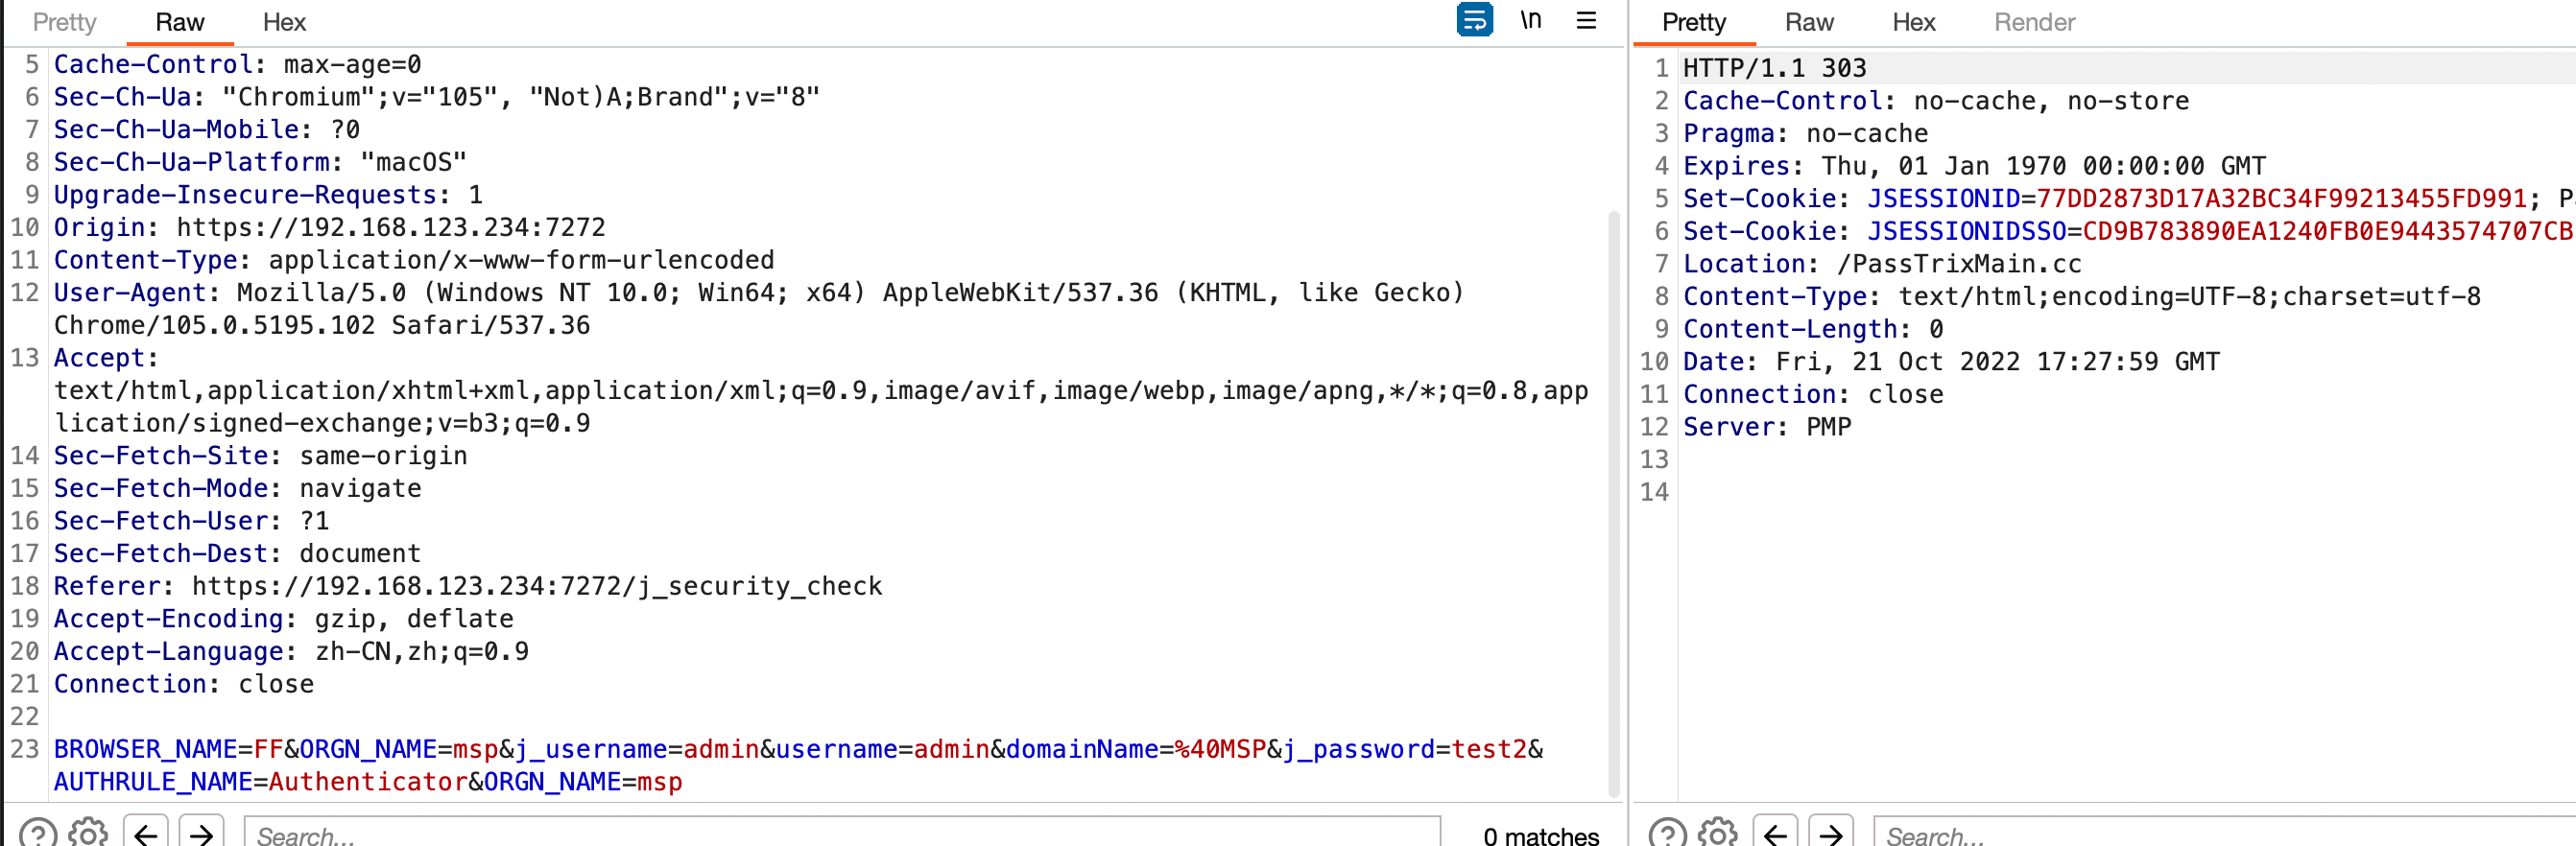2576x846 pixels.
Task: Click the request Search input field
Action: point(840,833)
